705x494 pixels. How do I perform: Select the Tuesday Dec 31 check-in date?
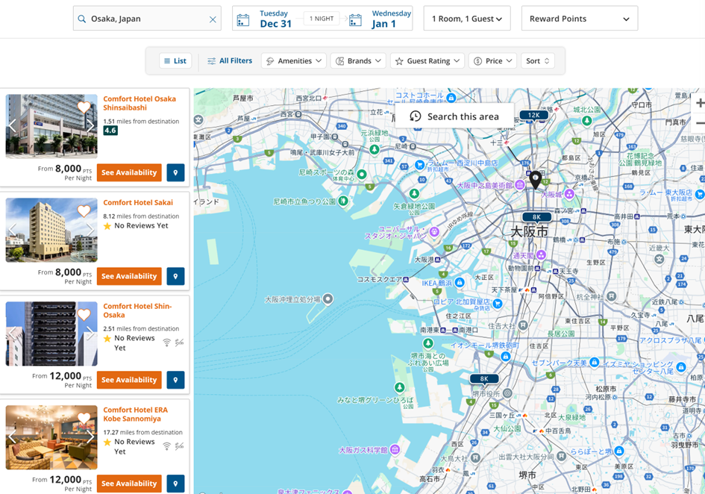[275, 19]
